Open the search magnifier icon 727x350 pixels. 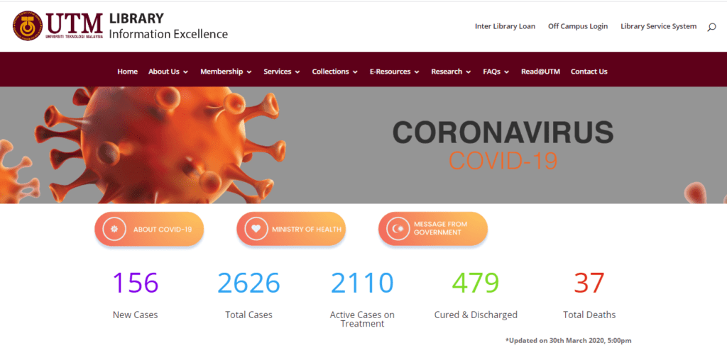click(x=711, y=28)
